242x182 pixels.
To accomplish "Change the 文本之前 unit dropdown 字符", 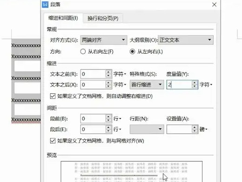I will [120, 74].
